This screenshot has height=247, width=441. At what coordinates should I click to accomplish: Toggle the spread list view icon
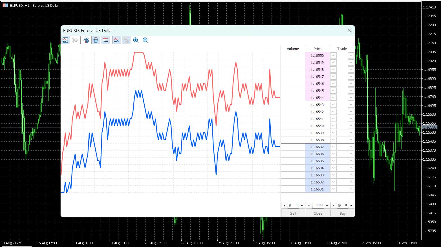105,40
